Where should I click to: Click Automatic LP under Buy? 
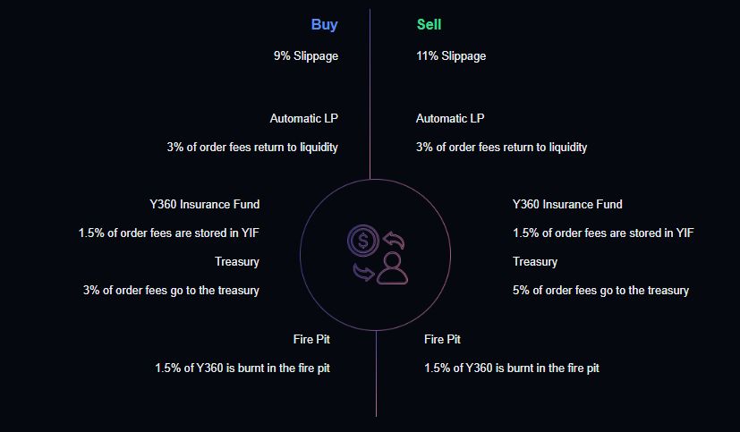click(304, 118)
